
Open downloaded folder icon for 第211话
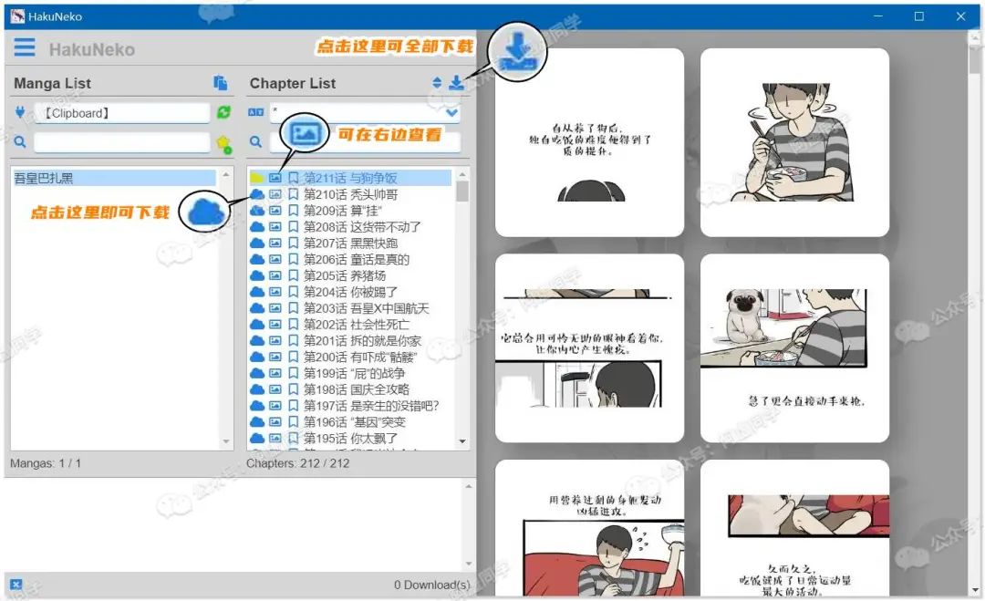click(257, 178)
